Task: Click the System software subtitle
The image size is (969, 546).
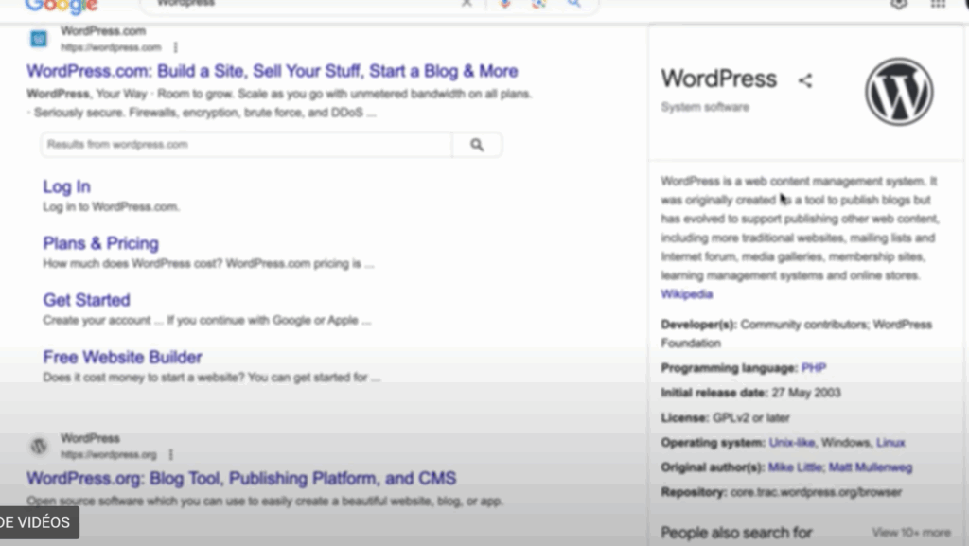Action: point(704,108)
